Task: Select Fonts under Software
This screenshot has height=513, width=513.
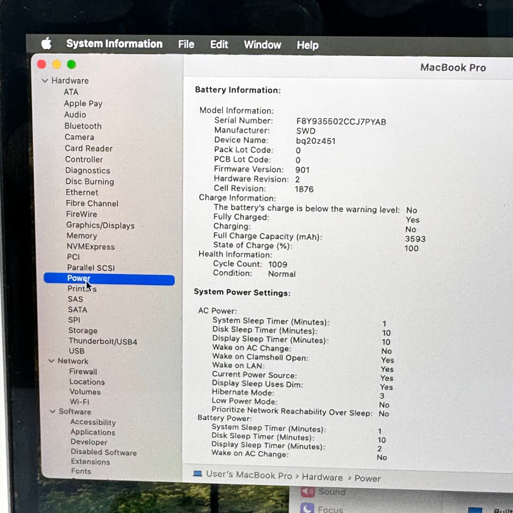Action: (81, 471)
